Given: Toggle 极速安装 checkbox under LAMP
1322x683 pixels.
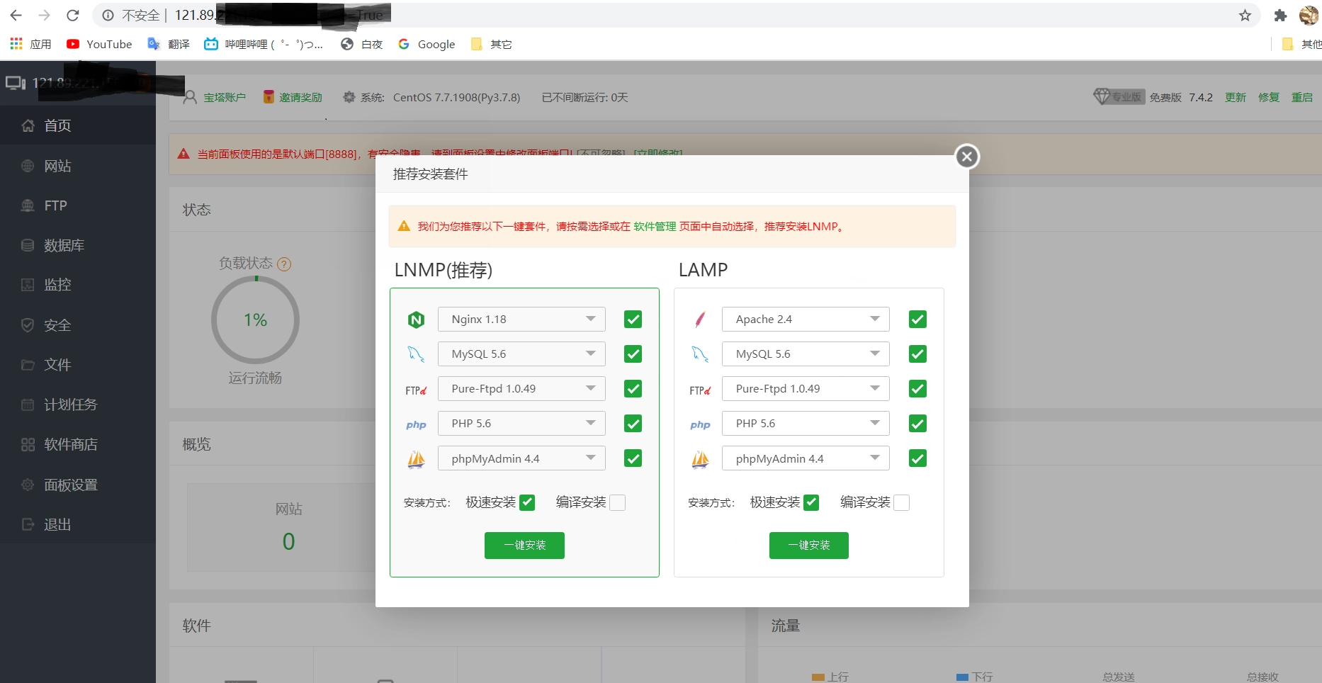Looking at the screenshot, I should (811, 502).
